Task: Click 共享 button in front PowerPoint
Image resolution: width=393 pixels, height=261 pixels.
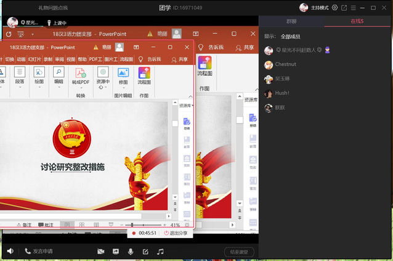Action: (180, 59)
